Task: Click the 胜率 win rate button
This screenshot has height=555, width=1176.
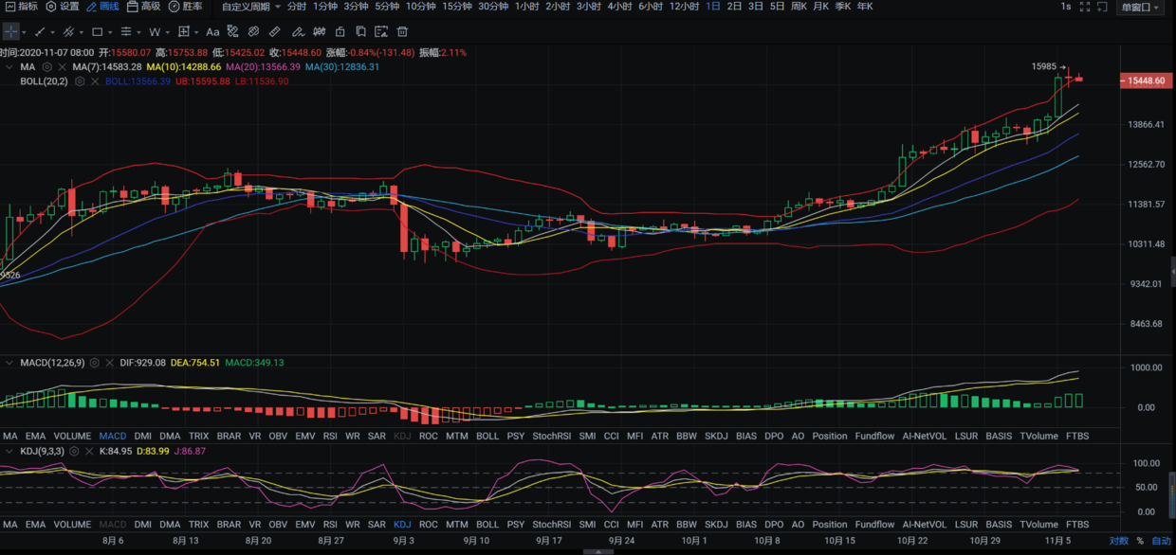Action: point(186,7)
